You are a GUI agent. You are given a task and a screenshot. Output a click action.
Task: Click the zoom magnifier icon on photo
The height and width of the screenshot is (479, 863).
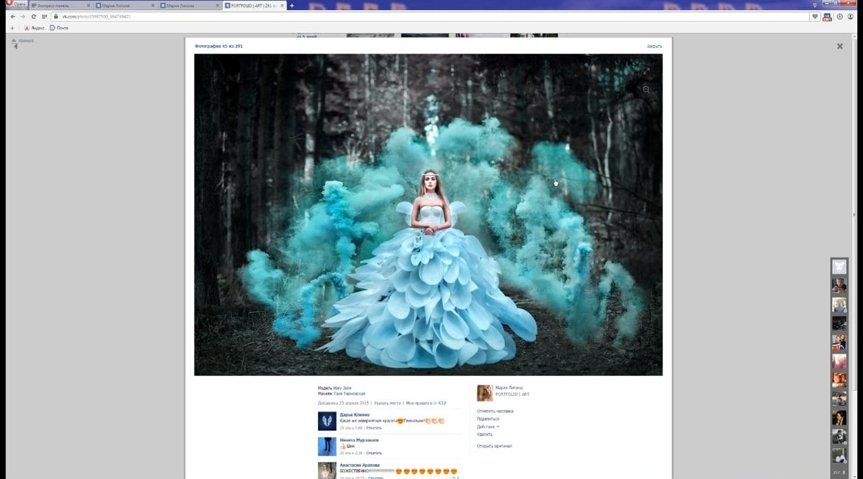coord(647,89)
